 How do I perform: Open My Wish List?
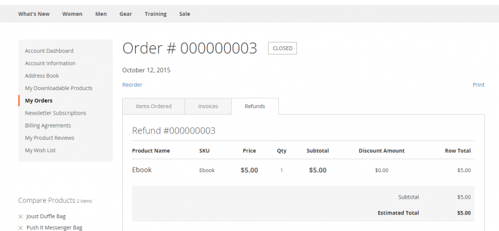coord(41,150)
